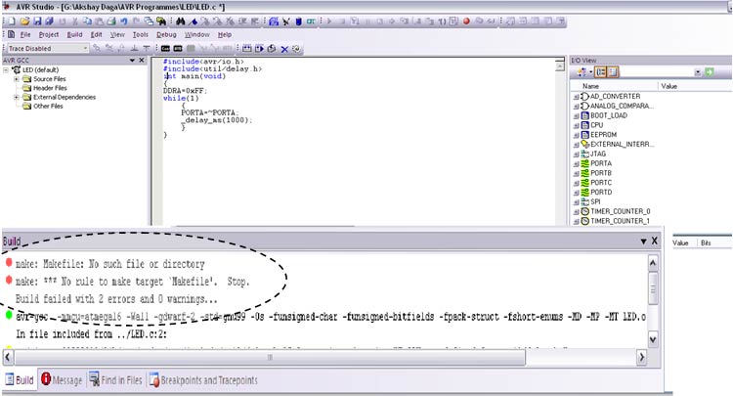This screenshot has height=396, width=733.
Task: Click the green arrow icon in I/O View toolbar
Action: pos(710,72)
